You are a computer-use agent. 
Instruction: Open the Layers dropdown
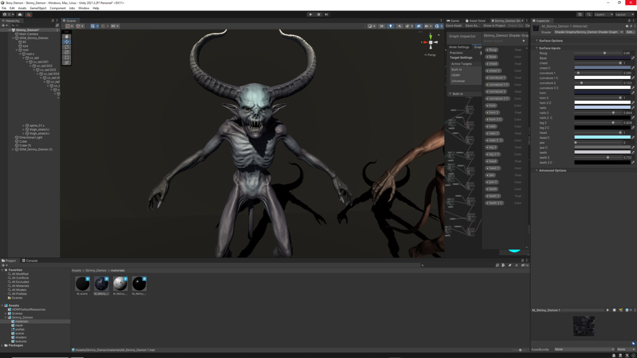603,14
